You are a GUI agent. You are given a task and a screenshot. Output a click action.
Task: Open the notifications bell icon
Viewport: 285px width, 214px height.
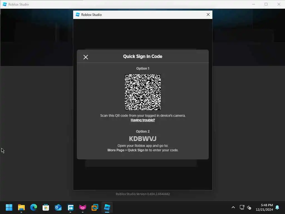[x=277, y=207]
